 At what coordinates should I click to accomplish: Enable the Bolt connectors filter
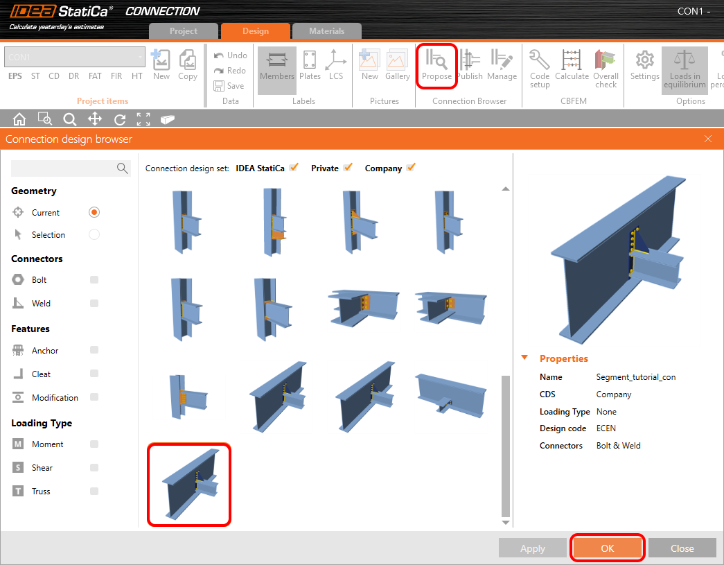coord(94,280)
